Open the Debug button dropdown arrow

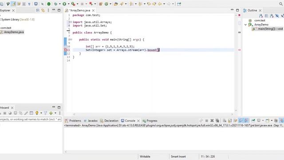pyautogui.click(x=59, y=4)
